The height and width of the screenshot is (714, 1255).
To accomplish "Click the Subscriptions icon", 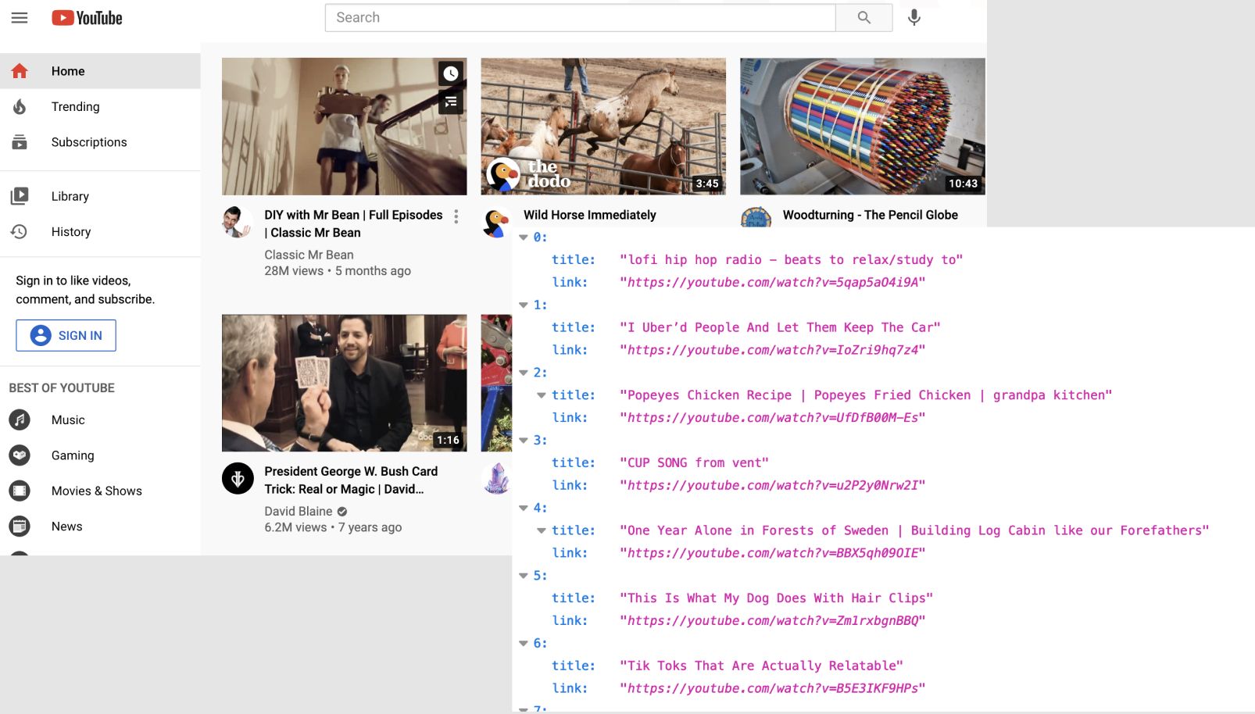I will (x=20, y=142).
